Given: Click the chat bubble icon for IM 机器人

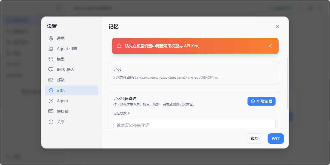Looking at the screenshot, I should [51, 70].
